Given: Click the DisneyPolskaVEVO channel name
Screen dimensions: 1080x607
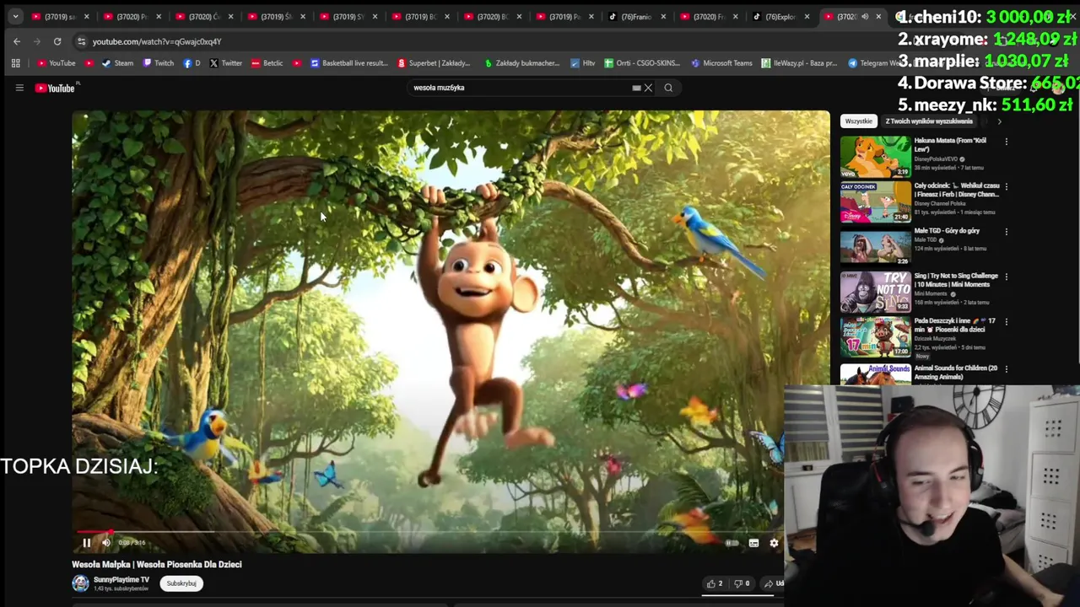Looking at the screenshot, I should [937, 158].
